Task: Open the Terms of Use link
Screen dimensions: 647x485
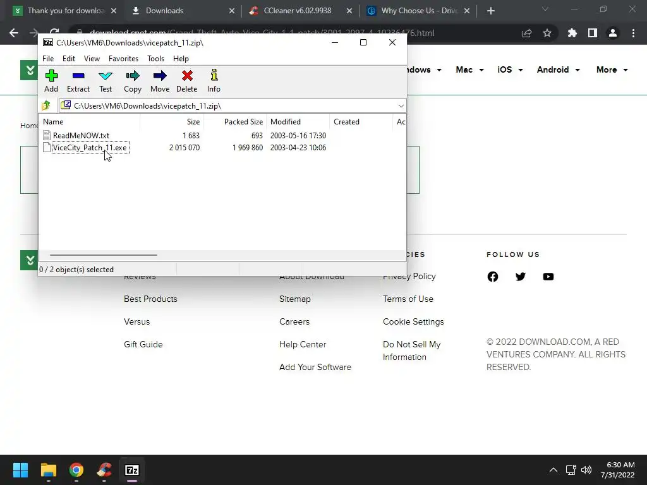Action: [x=408, y=299]
